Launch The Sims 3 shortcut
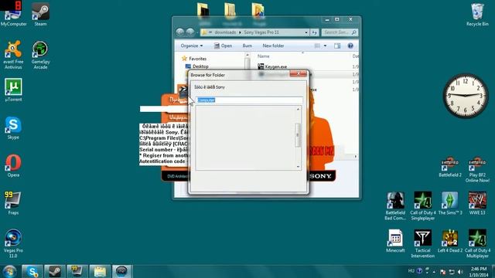This screenshot has width=495, height=278. click(450, 203)
